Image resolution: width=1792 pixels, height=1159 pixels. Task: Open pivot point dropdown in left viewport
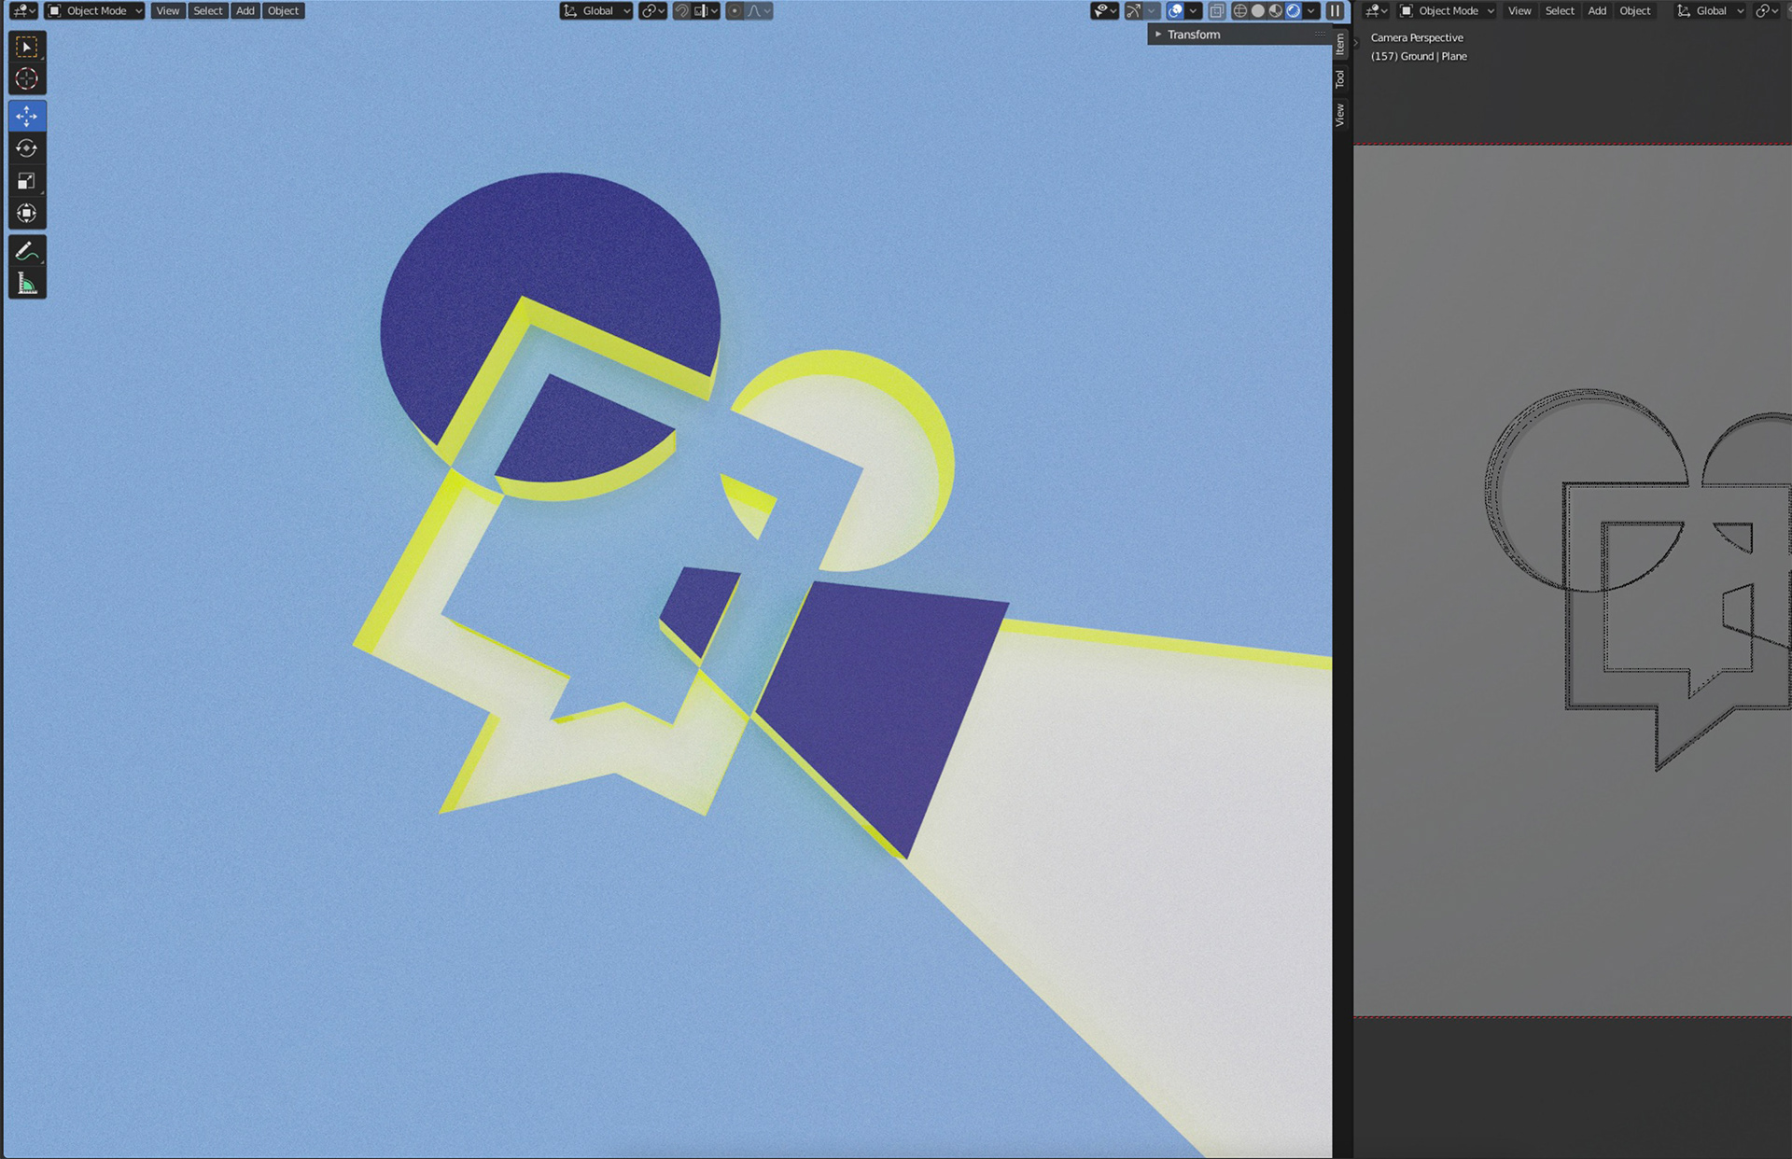tap(652, 11)
